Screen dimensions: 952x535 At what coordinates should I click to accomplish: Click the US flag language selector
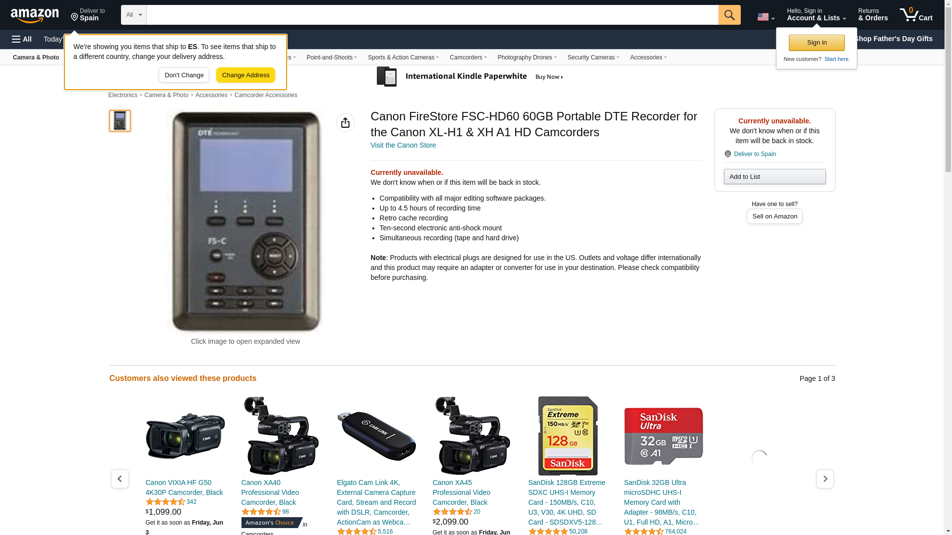(766, 17)
